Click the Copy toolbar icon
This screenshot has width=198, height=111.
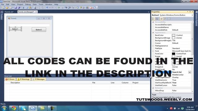[x=27, y=8]
